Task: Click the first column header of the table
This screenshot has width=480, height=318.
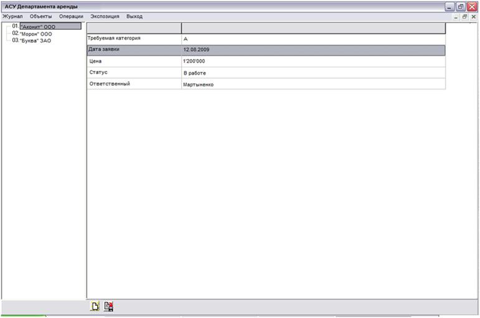Action: click(x=134, y=28)
